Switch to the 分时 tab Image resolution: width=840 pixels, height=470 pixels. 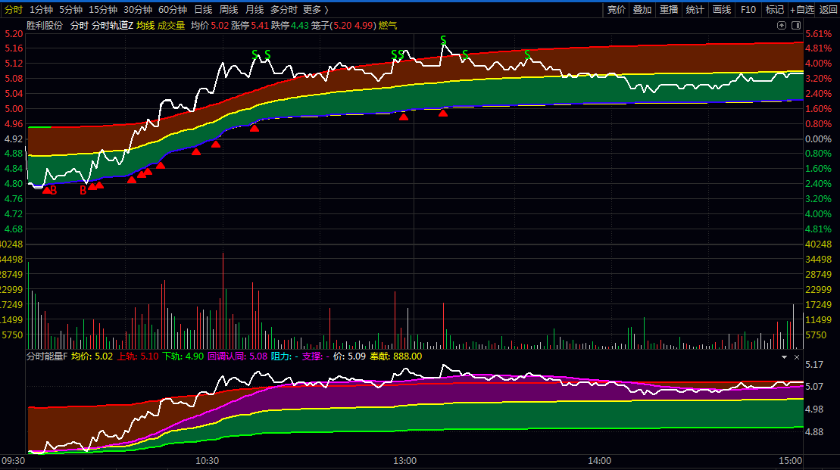(14, 10)
